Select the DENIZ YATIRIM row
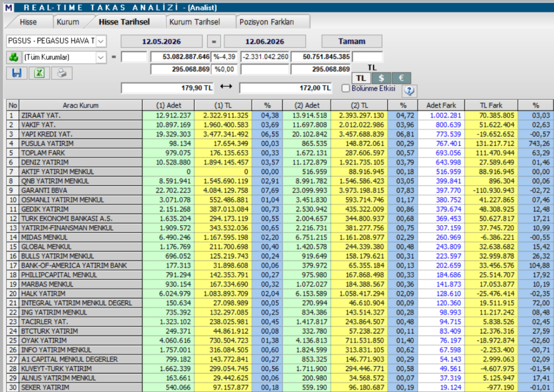 280,162
